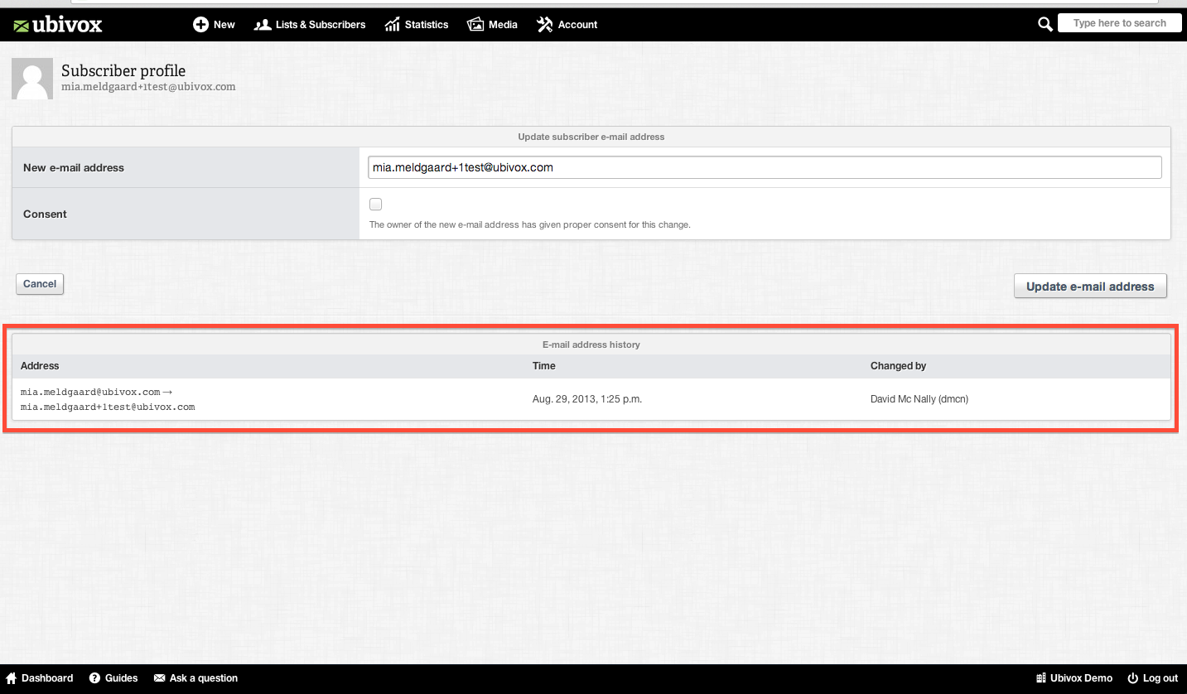Click the Address column header

pyautogui.click(x=40, y=366)
